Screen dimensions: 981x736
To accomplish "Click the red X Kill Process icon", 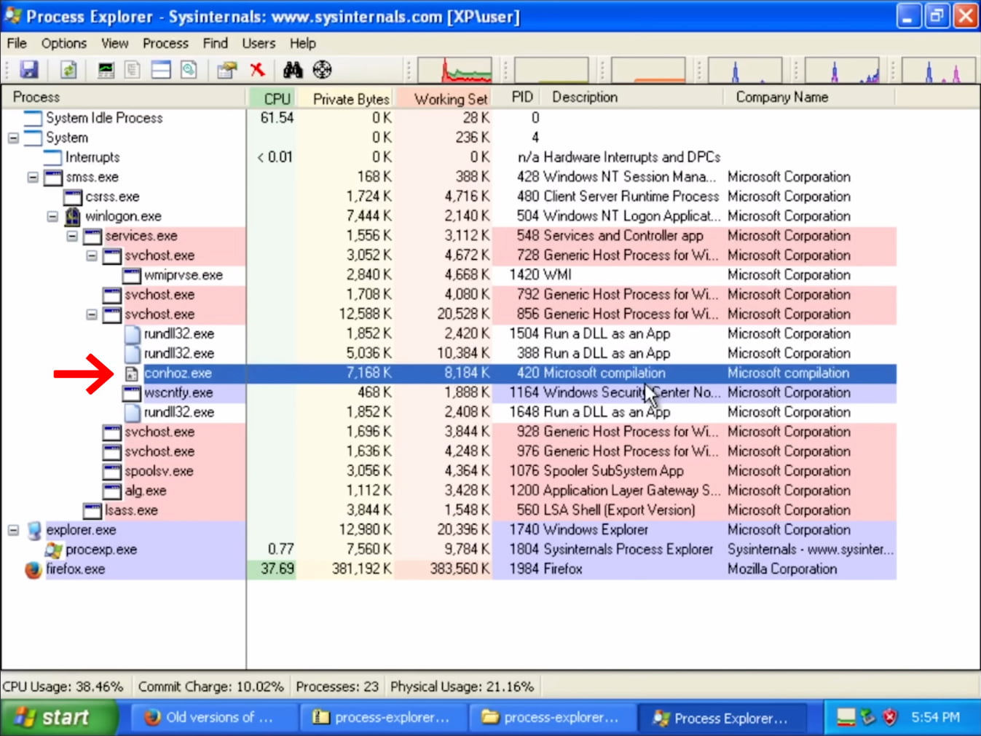I will (257, 70).
